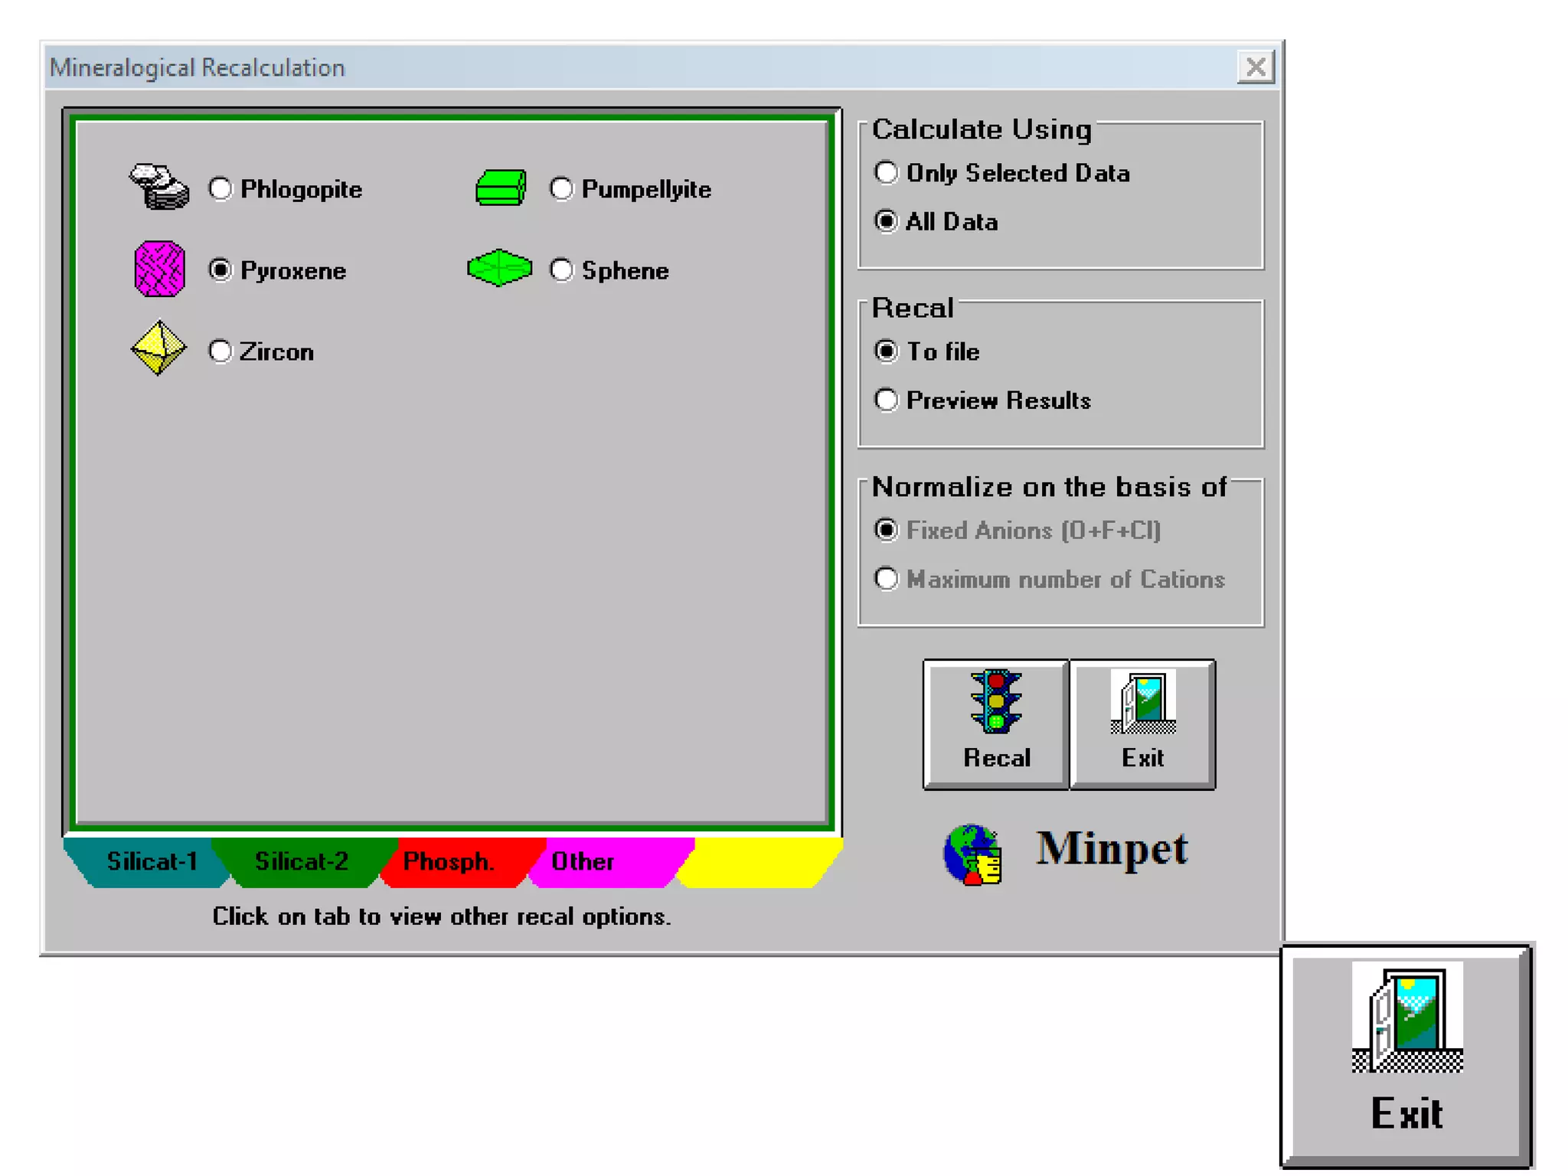Click the Minpet globe logo icon
The width and height of the screenshot is (1568, 1176).
coord(972,854)
